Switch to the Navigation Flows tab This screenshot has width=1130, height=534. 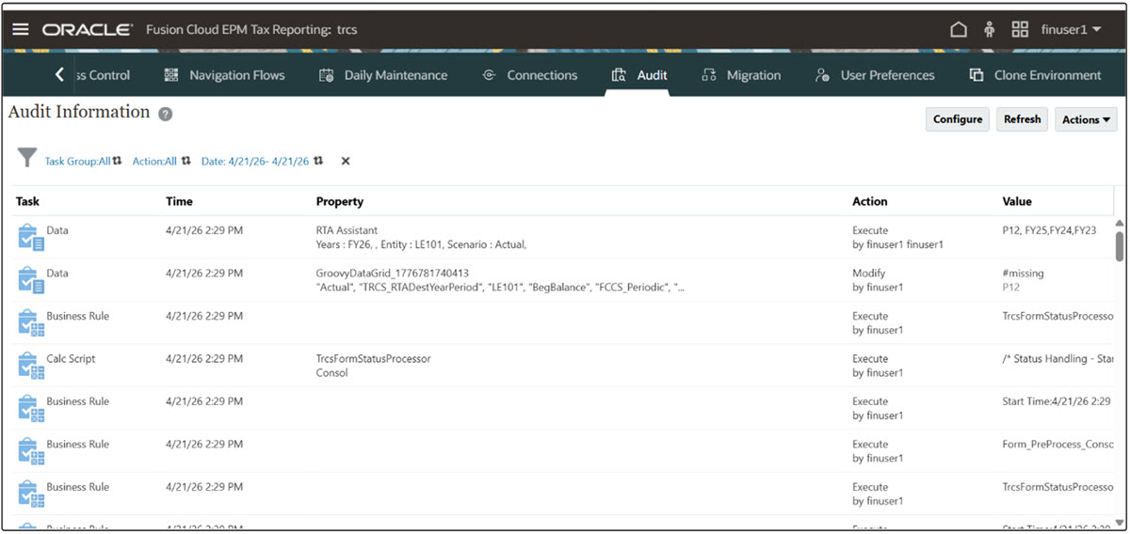[224, 75]
